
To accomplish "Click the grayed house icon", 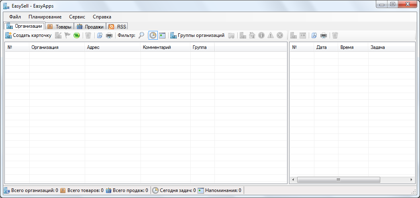I will (252, 35).
